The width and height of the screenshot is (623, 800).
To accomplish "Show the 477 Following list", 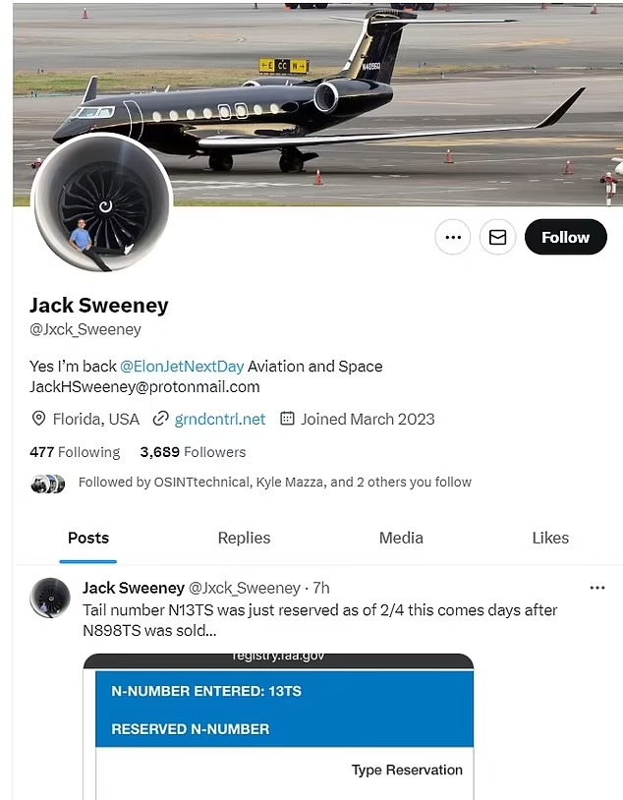I will click(x=75, y=452).
